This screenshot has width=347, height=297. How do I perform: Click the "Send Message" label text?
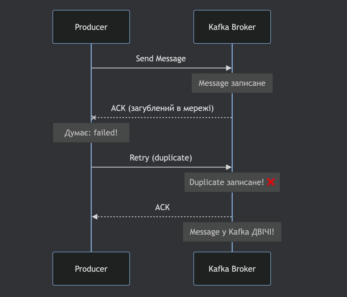161,59
